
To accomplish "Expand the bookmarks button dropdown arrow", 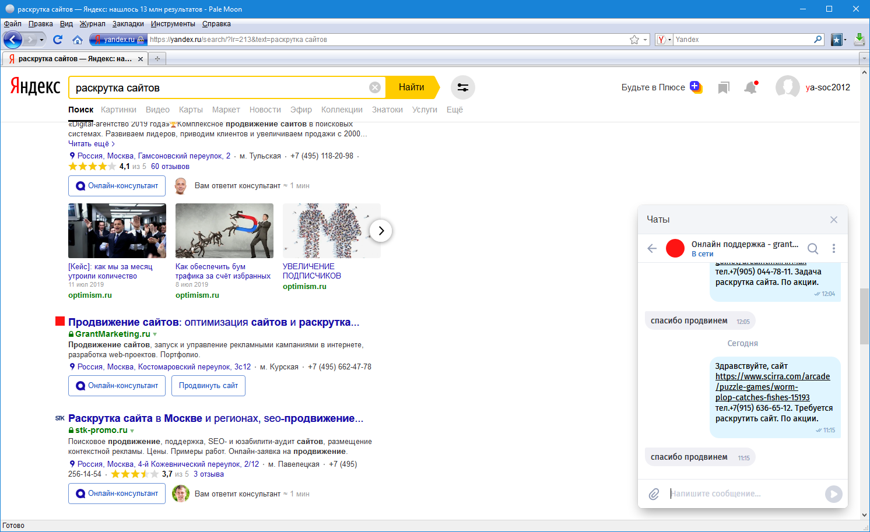I will [845, 40].
